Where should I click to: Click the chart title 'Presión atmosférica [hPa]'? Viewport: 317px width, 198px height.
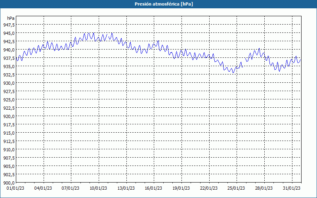pyautogui.click(x=164, y=4)
